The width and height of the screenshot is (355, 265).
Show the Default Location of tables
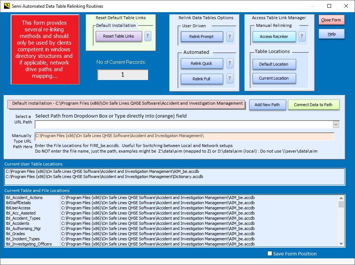click(274, 64)
